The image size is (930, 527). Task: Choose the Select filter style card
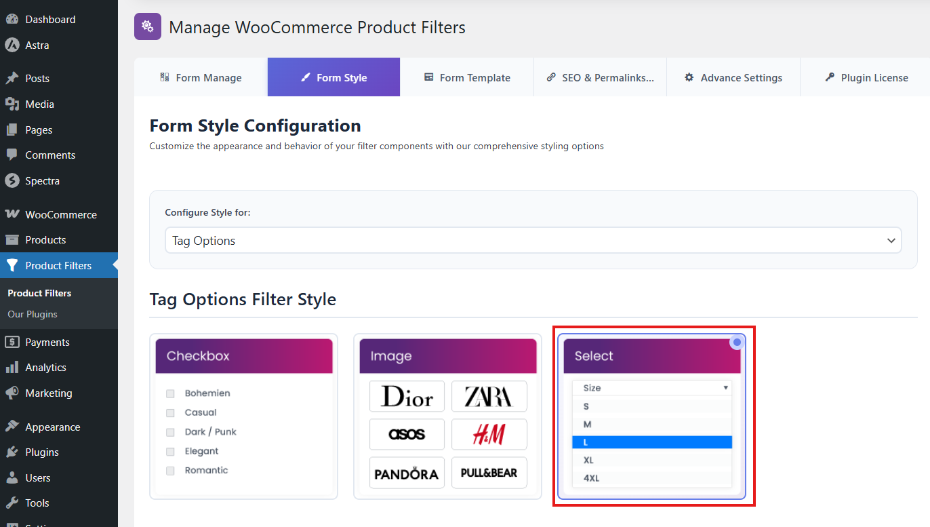pos(651,416)
